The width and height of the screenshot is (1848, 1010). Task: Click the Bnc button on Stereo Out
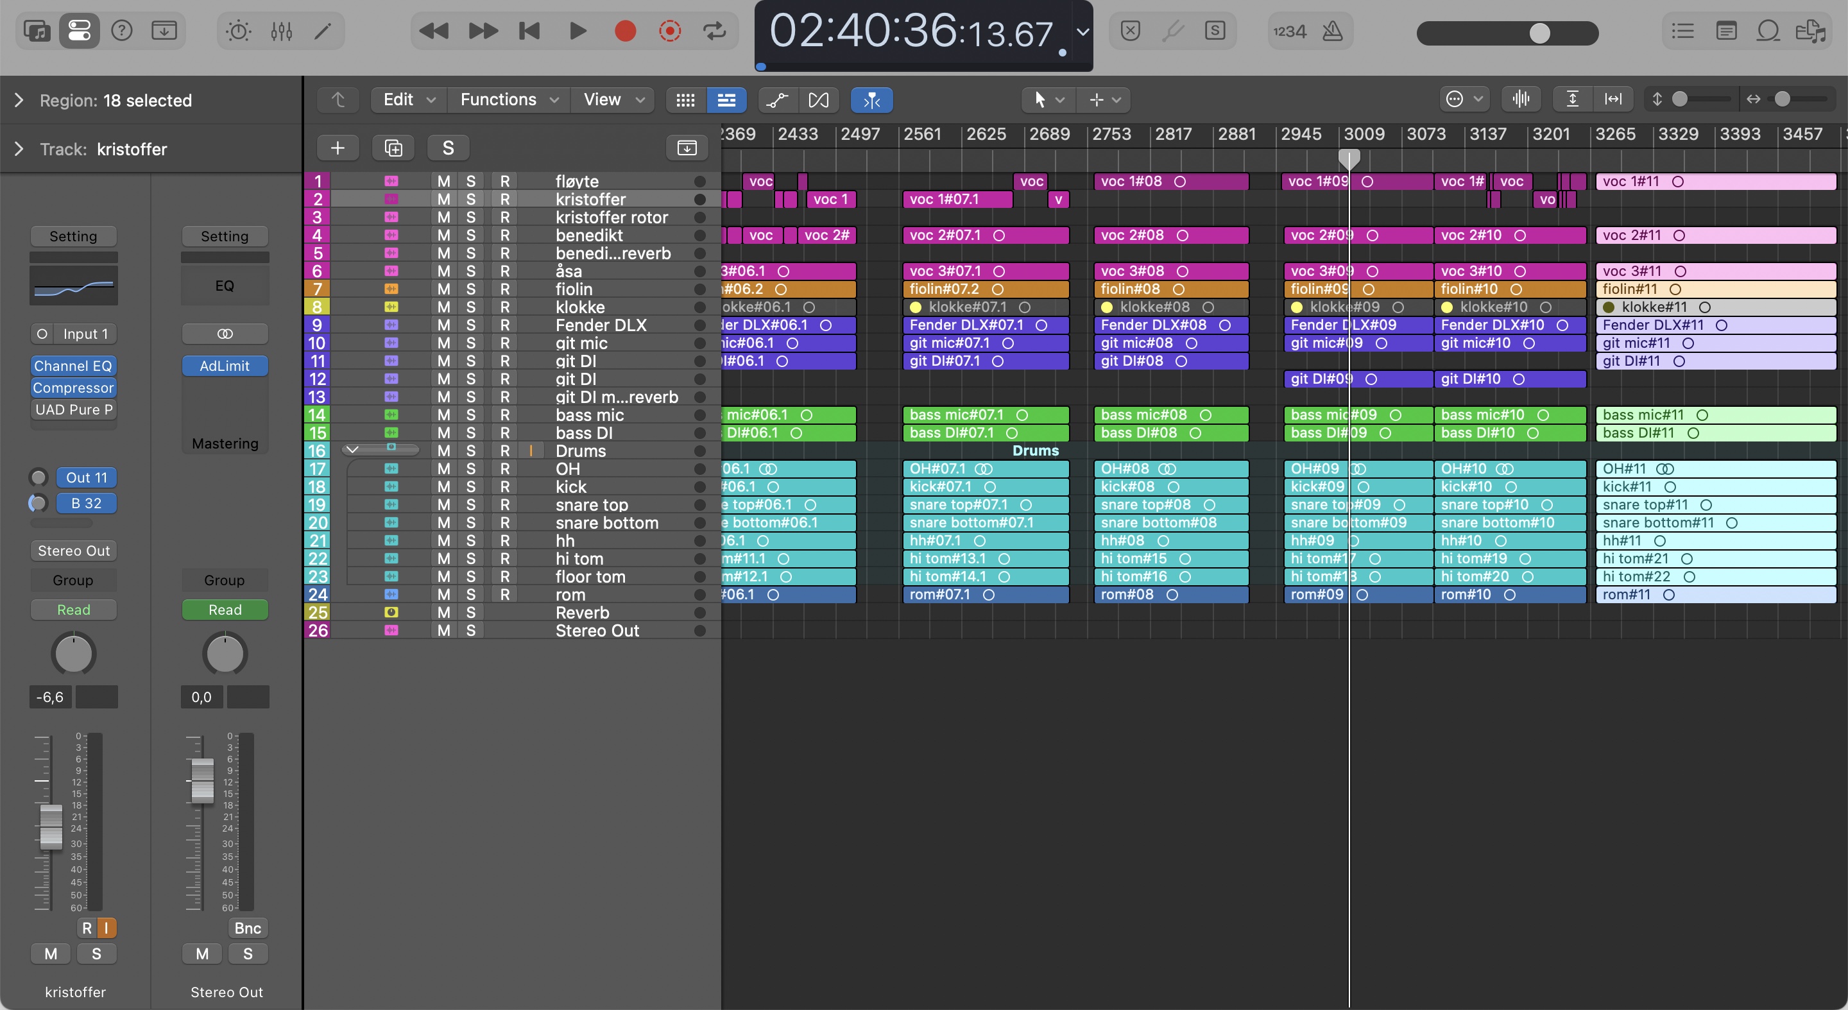[x=248, y=929]
